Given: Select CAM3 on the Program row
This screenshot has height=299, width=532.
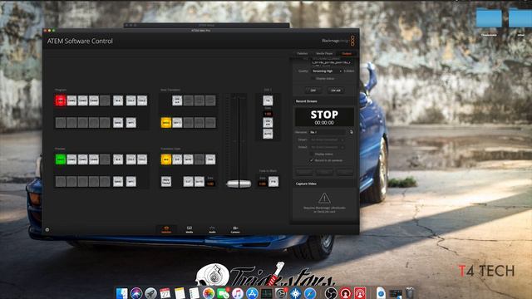Looking at the screenshot, I should pyautogui.click(x=83, y=100).
